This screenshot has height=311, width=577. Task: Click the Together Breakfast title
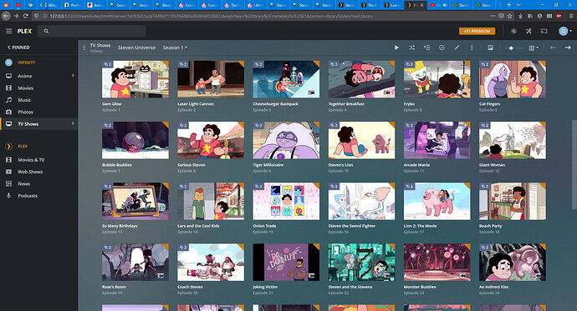[346, 103]
